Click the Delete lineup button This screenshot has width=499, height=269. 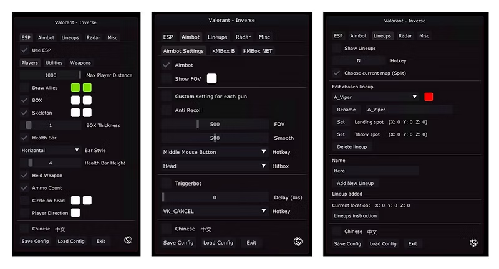click(x=352, y=147)
